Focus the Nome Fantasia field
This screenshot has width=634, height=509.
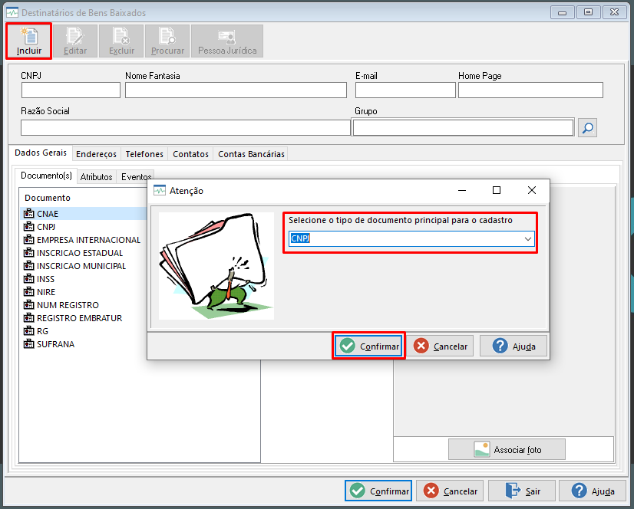coord(236,90)
